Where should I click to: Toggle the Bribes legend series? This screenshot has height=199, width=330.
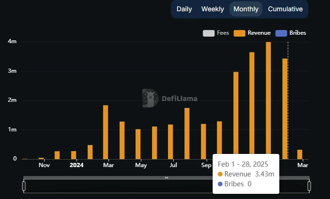tap(295, 33)
